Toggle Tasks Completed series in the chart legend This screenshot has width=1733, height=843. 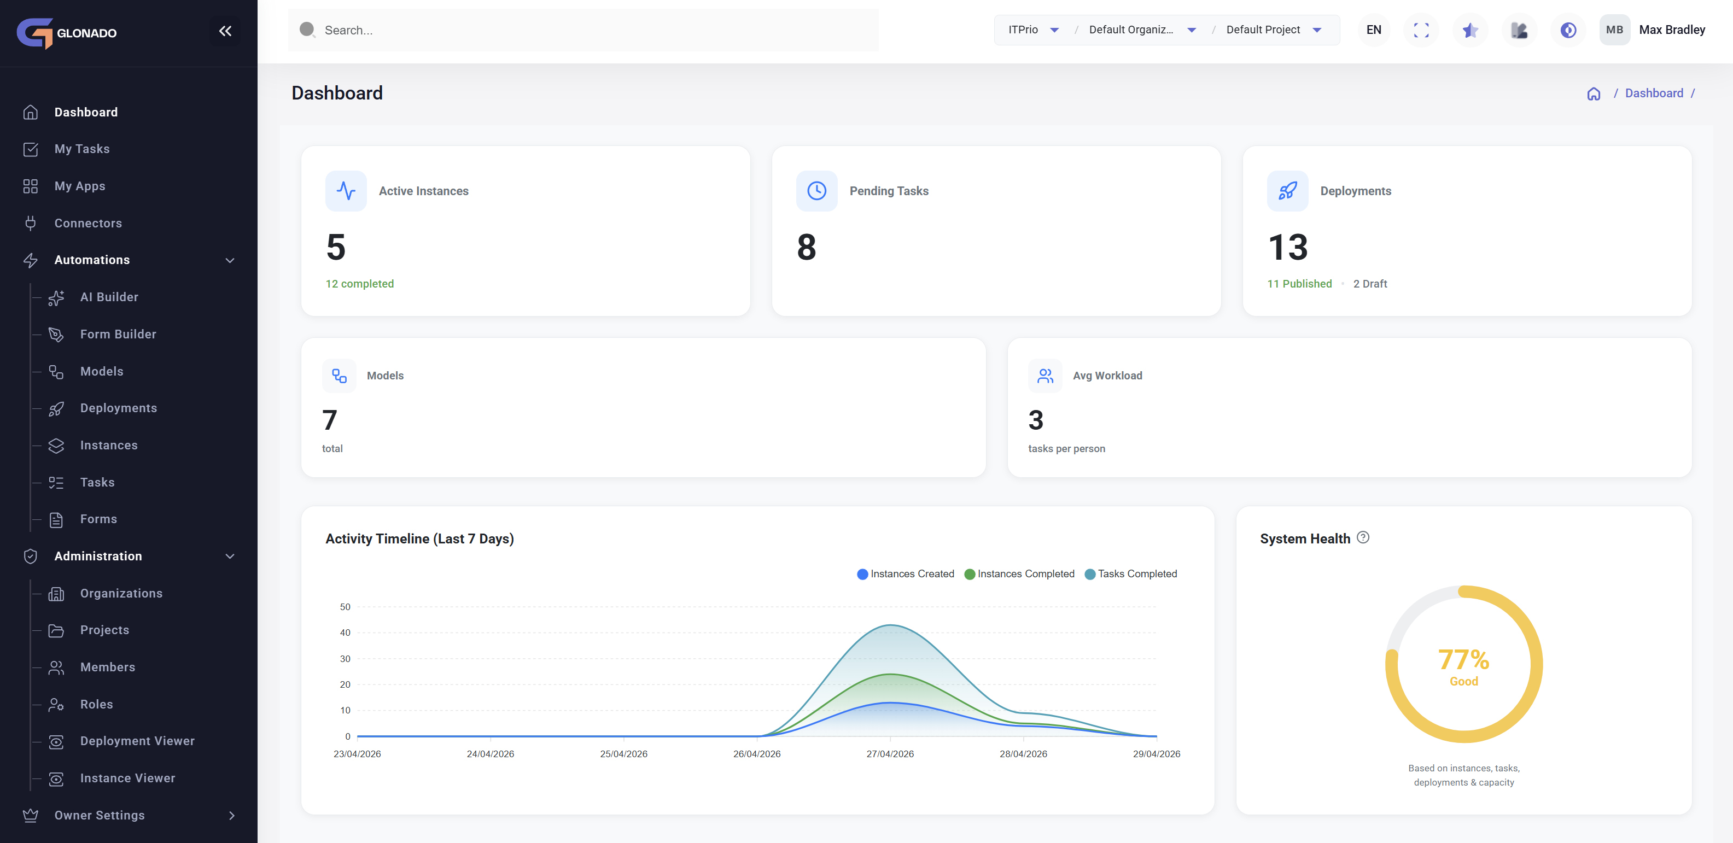coord(1131,573)
